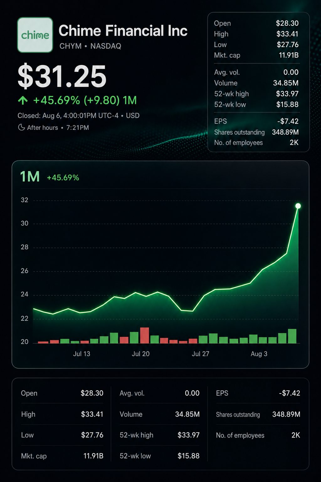
Task: Click the large 1M label in the chart header
Action: (30, 177)
